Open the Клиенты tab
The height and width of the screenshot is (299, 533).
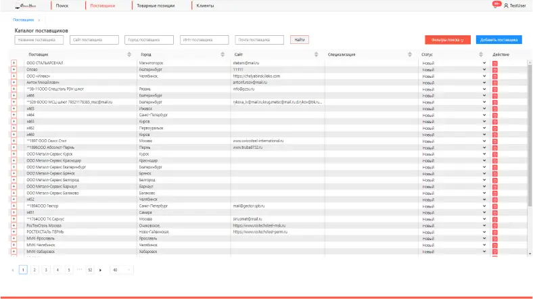[x=205, y=5]
